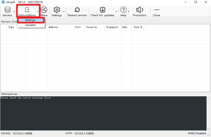Expand the Help dropdown arrow
The width and height of the screenshot is (211, 137).
click(x=129, y=11)
